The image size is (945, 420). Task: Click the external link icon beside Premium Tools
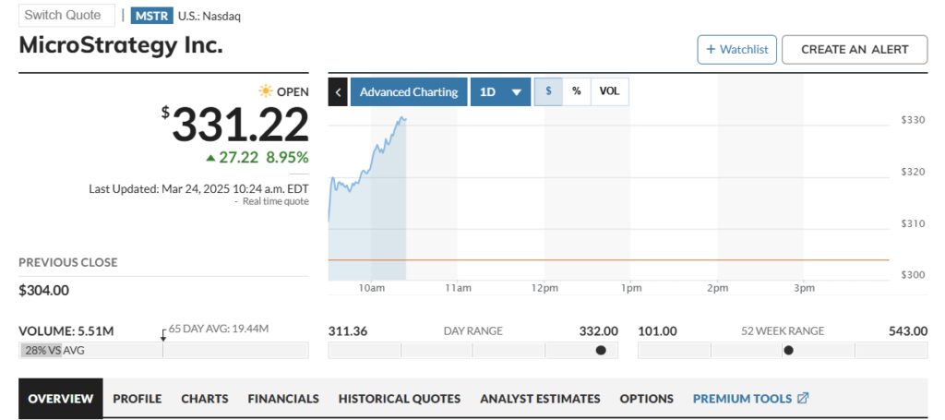(x=803, y=399)
